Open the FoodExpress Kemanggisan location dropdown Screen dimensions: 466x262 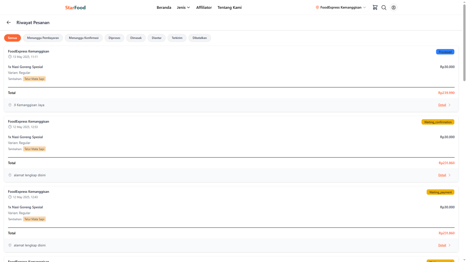coord(341,8)
